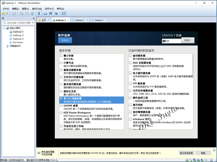This screenshot has width=217, height=162.
Task: Click the blue 完成(D) button
Action: click(x=65, y=40)
